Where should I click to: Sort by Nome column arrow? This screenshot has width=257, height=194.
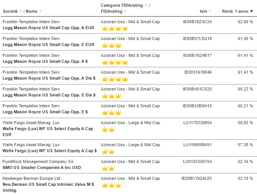tap(40, 11)
